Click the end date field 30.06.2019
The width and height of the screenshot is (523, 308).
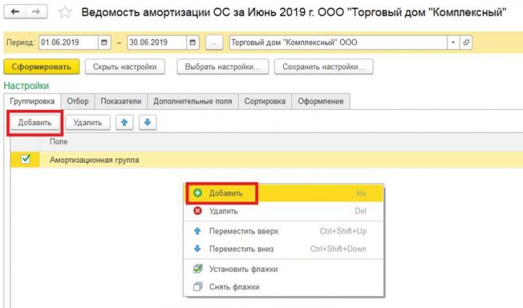point(157,42)
